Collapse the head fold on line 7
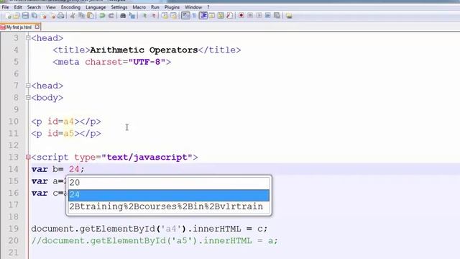This screenshot has height=259, width=460. 28,86
